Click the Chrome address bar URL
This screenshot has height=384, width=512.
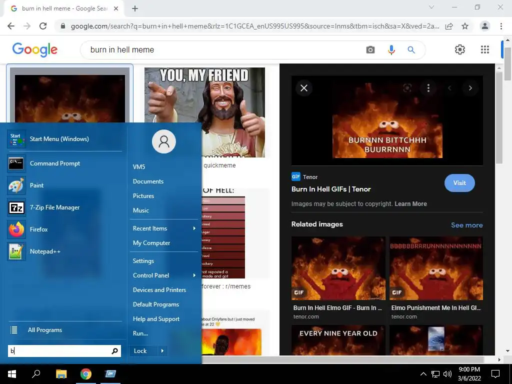click(x=254, y=26)
